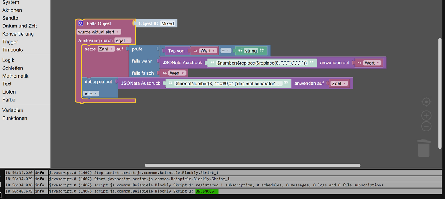
Task: Open the 'egal' Auslösung durch dropdown
Action: (x=123, y=40)
